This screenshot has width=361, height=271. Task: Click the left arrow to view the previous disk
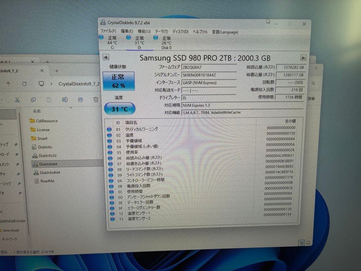[106, 58]
